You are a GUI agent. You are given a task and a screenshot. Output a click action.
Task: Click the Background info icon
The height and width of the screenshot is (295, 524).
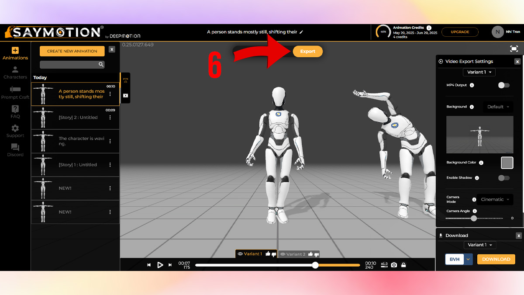click(472, 107)
